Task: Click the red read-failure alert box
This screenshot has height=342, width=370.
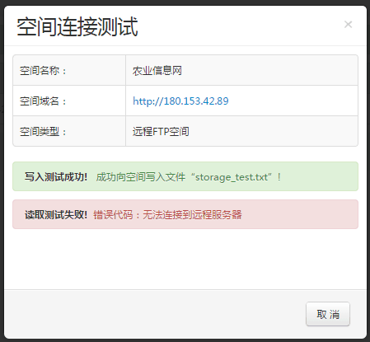Action: coord(185,214)
